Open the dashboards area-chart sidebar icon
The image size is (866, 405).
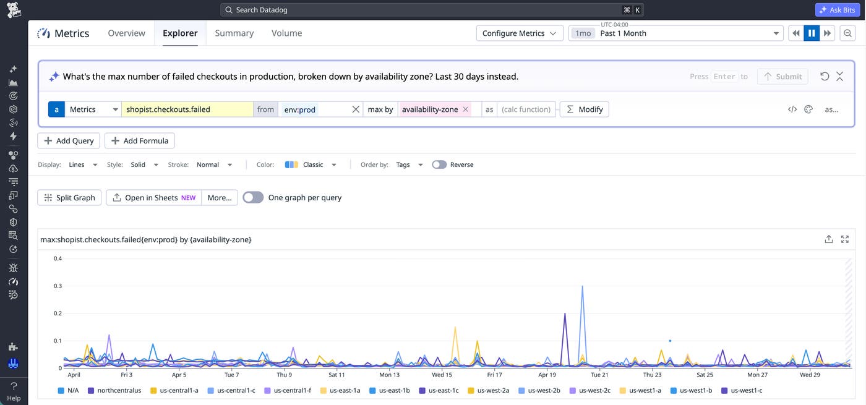tap(14, 83)
